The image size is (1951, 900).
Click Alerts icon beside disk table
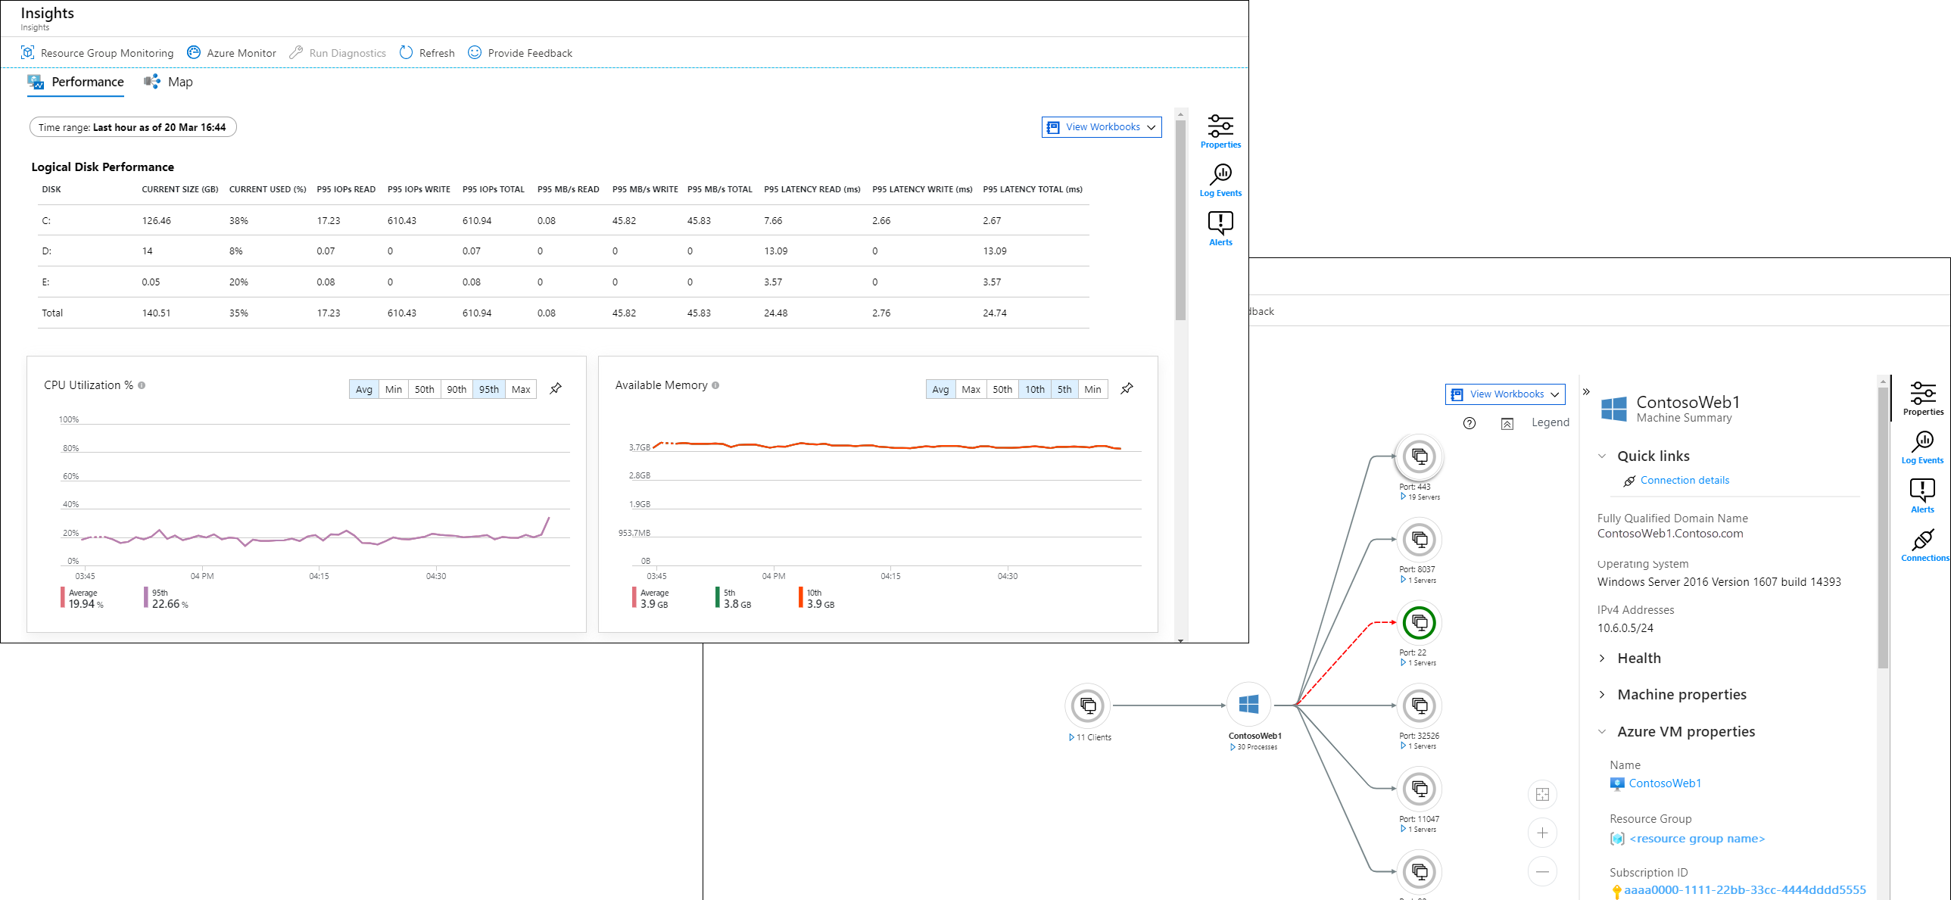click(x=1220, y=229)
